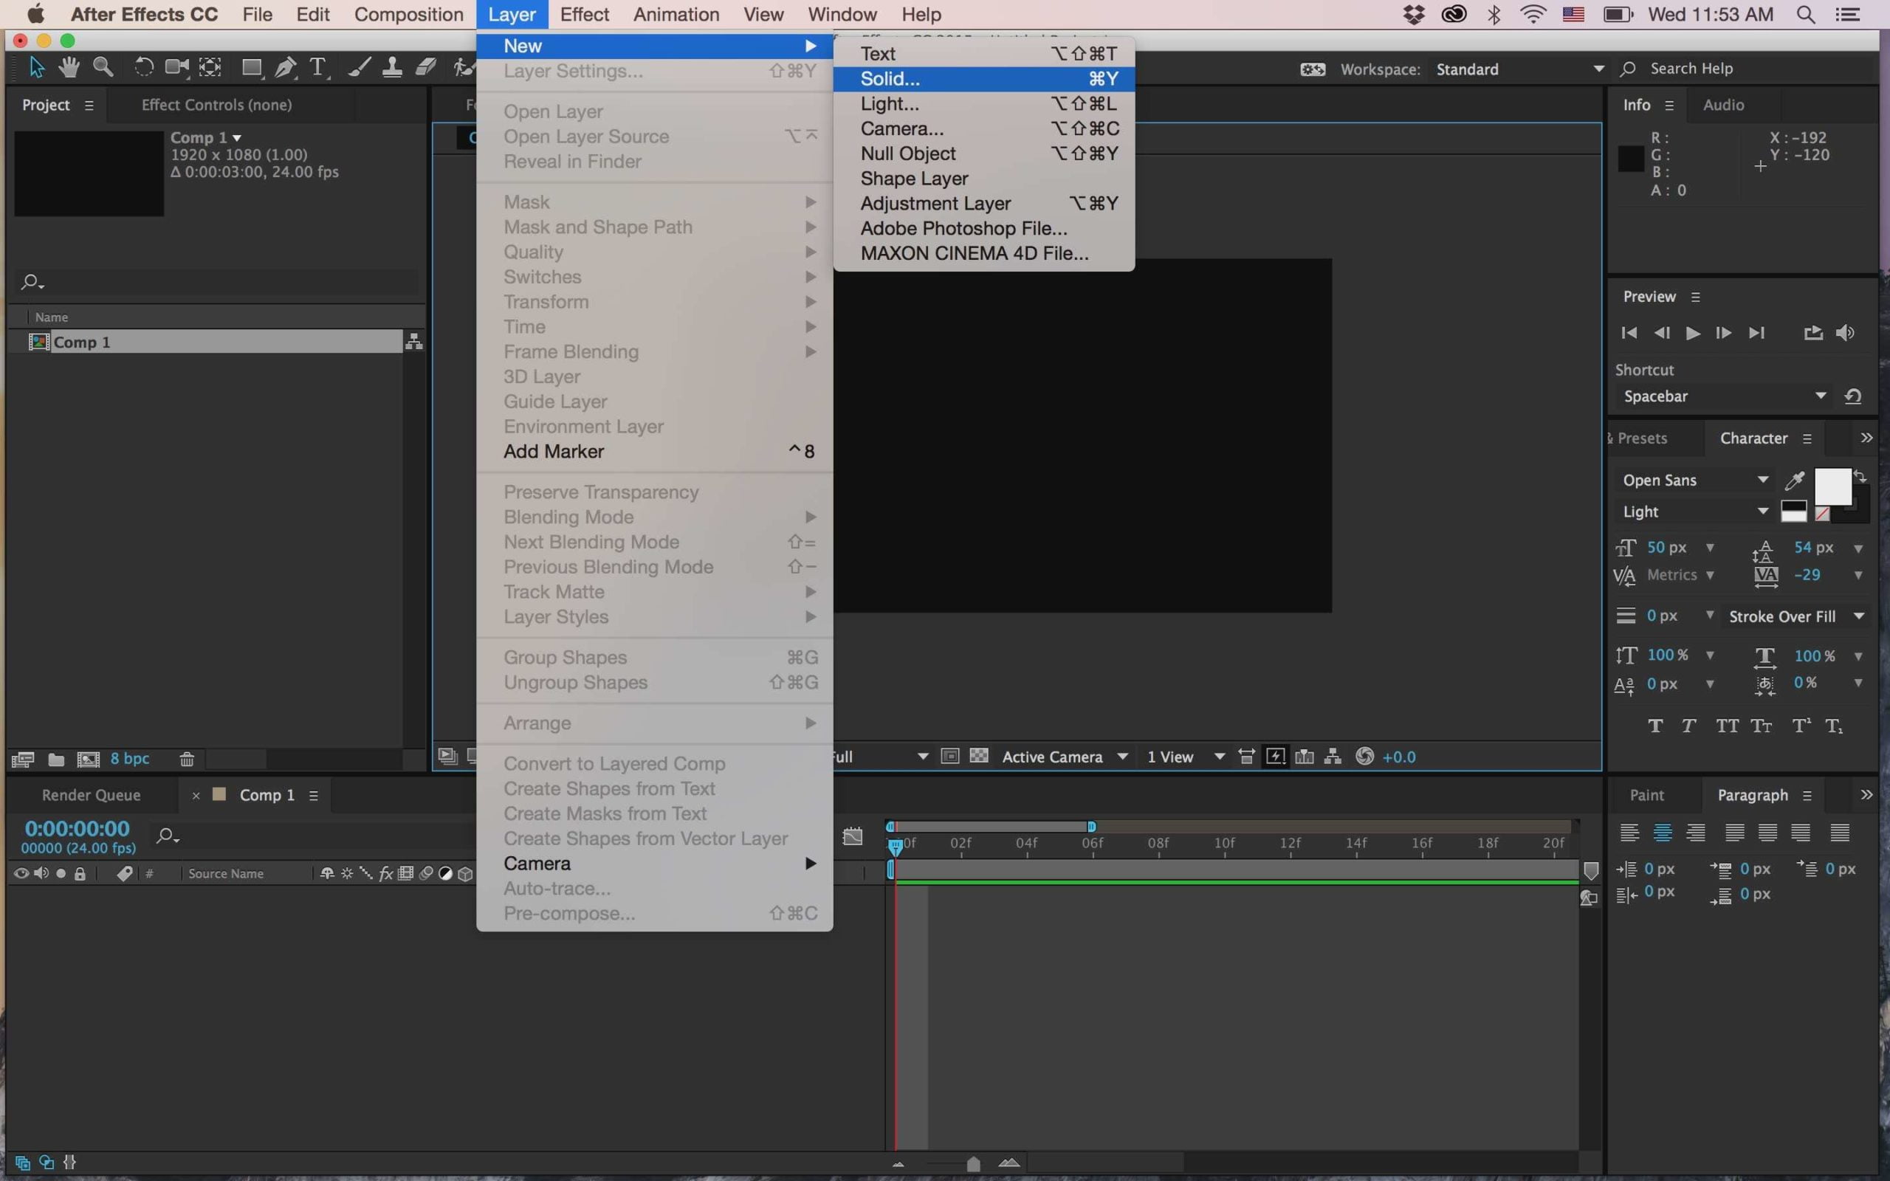The height and width of the screenshot is (1181, 1890).
Task: Click the Info panel color sample swatch
Action: click(x=1631, y=159)
